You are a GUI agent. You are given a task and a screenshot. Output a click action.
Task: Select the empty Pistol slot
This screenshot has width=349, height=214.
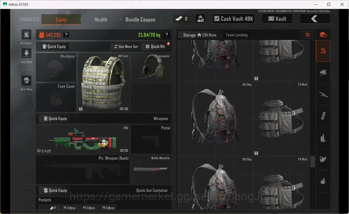[151, 139]
